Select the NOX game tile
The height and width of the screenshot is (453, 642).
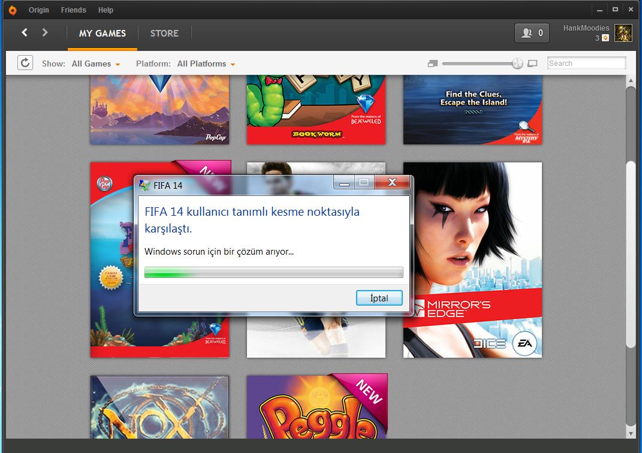159,407
